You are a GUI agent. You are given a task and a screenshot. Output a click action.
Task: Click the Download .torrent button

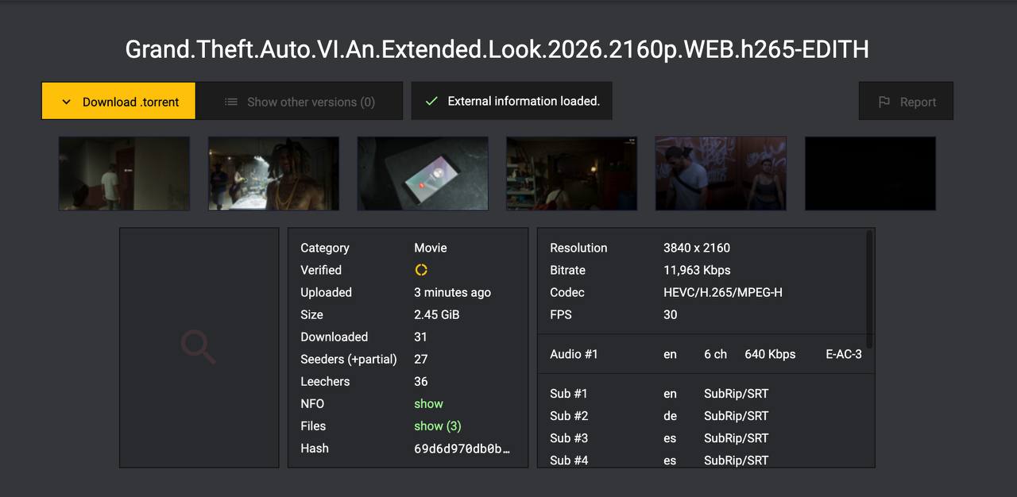[118, 101]
